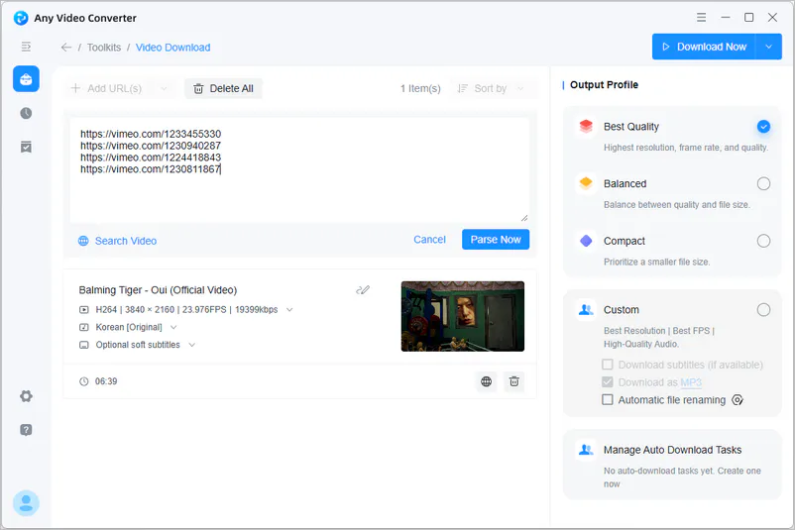795x530 pixels.
Task: Click Delete All button
Action: (x=223, y=89)
